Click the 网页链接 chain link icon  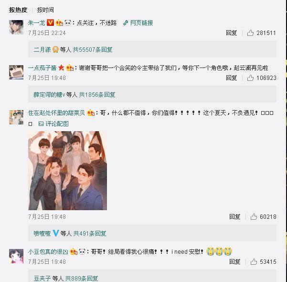click(x=126, y=23)
